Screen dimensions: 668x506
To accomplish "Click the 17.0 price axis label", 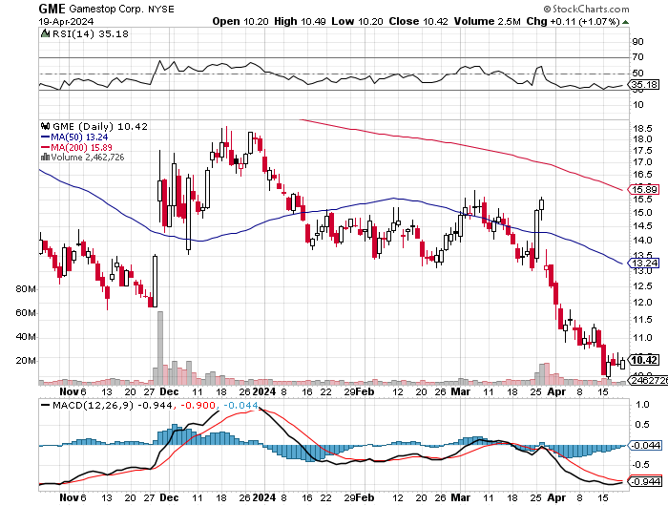I will click(642, 162).
